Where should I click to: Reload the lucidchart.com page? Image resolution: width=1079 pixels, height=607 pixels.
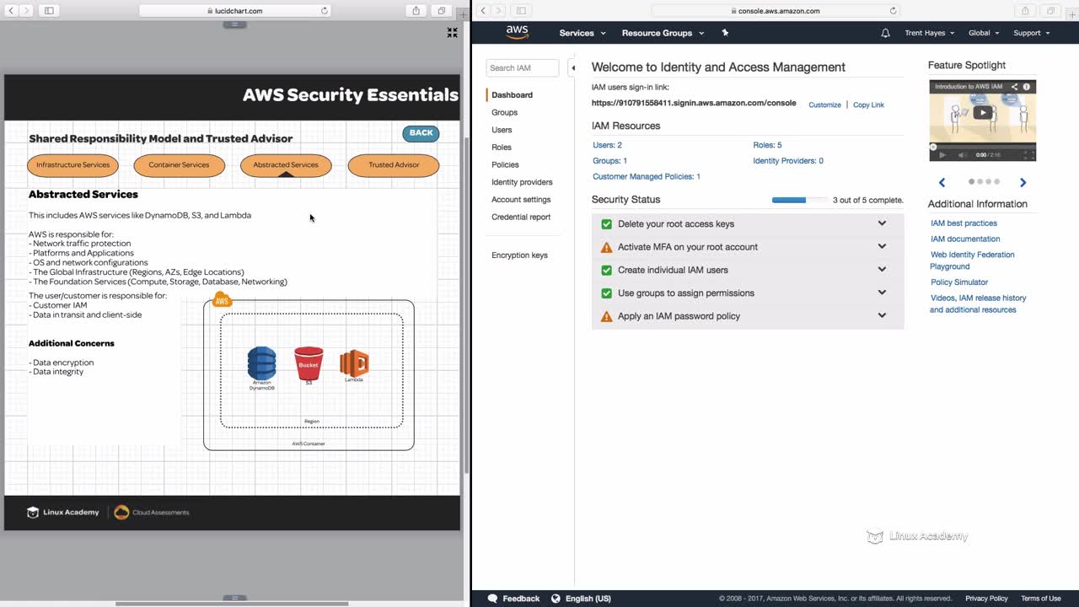[325, 11]
